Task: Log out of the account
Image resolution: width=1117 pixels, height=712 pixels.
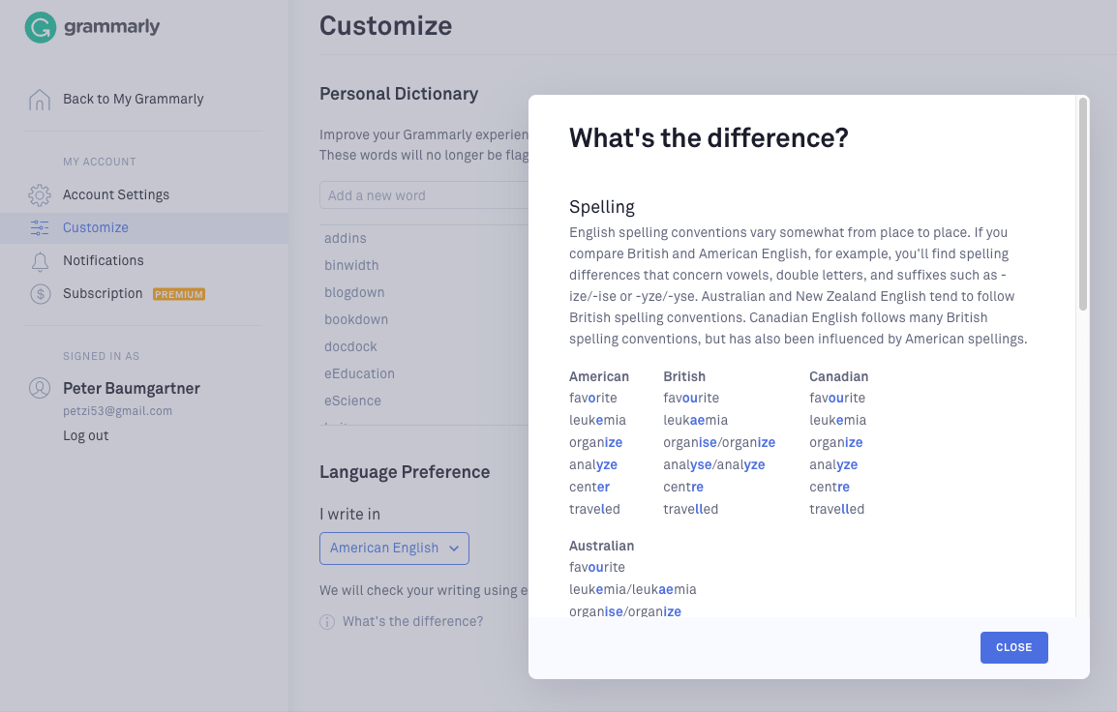Action: [x=87, y=435]
